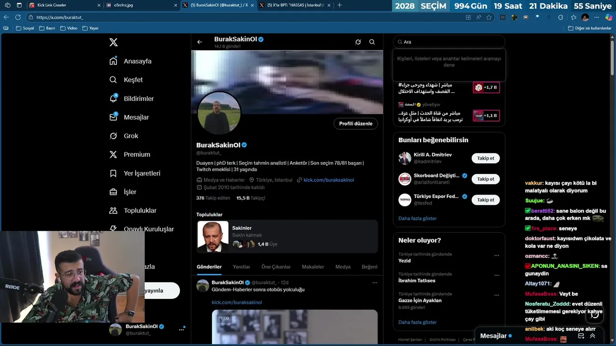Click the Profili düzenle button

[356, 124]
